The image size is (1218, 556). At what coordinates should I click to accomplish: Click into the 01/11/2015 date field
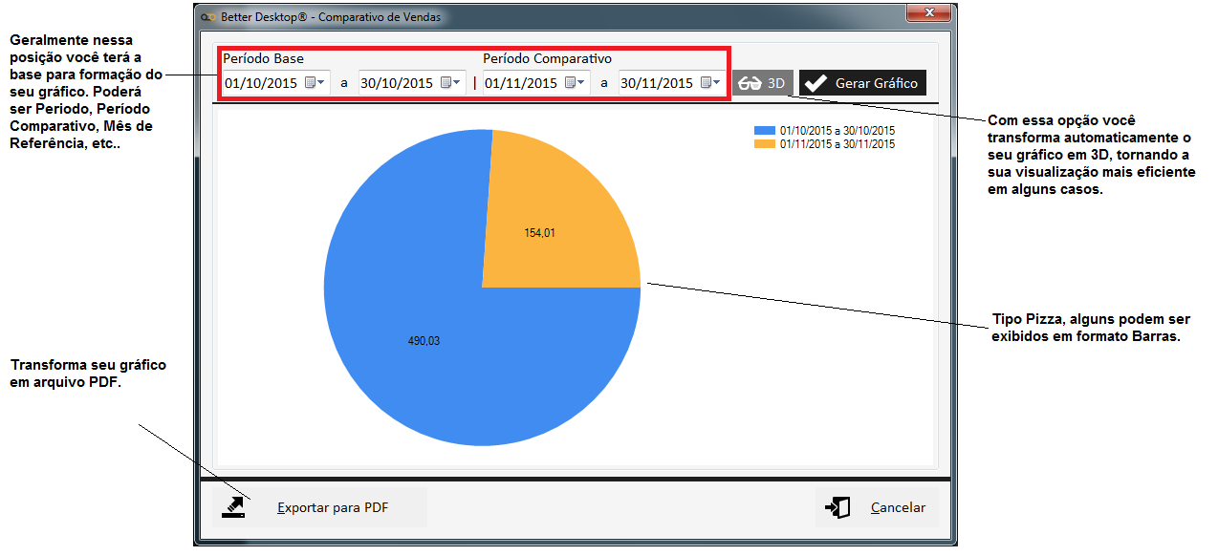click(x=521, y=83)
